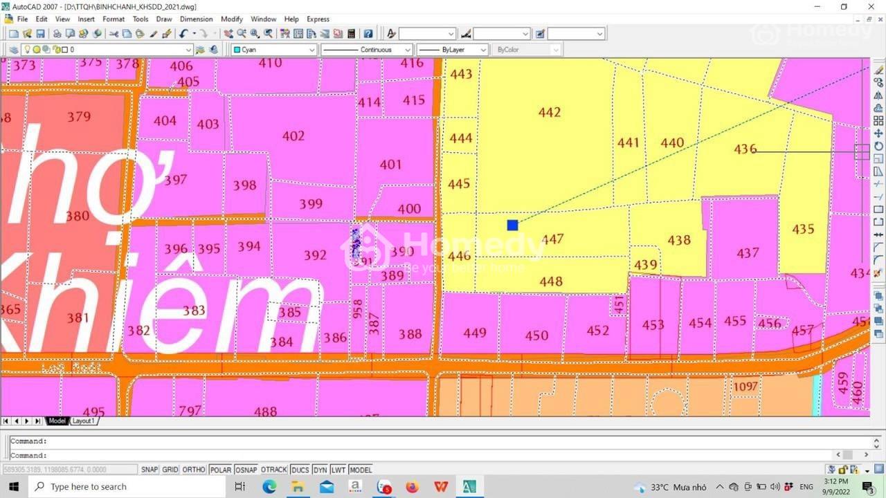Click the Help question mark icon

[x=368, y=33]
